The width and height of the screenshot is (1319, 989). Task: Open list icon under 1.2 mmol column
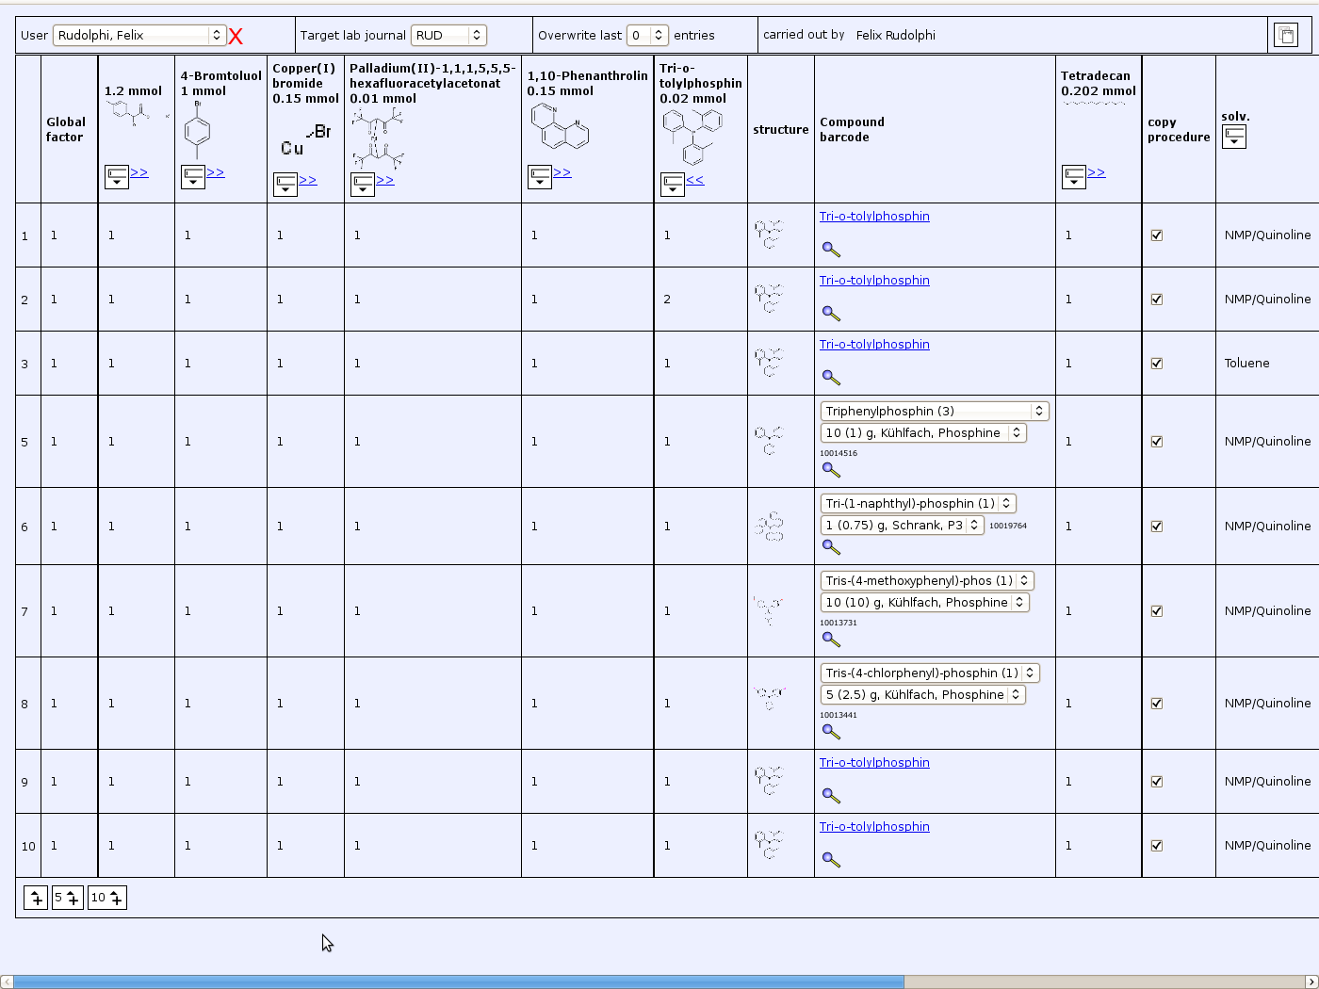[117, 177]
